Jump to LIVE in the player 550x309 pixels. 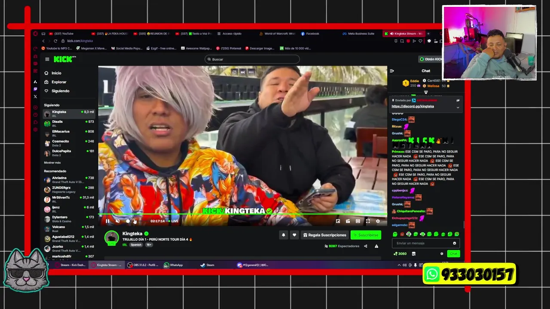(x=173, y=221)
